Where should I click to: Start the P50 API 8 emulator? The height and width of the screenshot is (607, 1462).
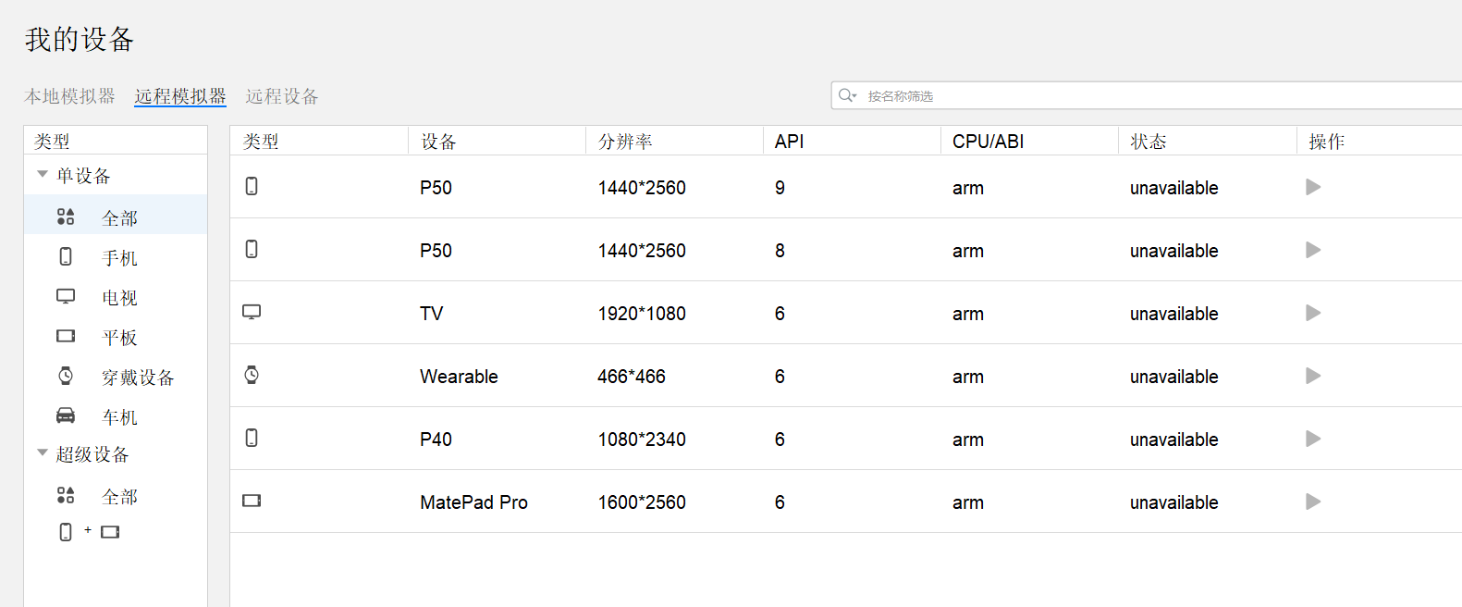click(x=1313, y=250)
